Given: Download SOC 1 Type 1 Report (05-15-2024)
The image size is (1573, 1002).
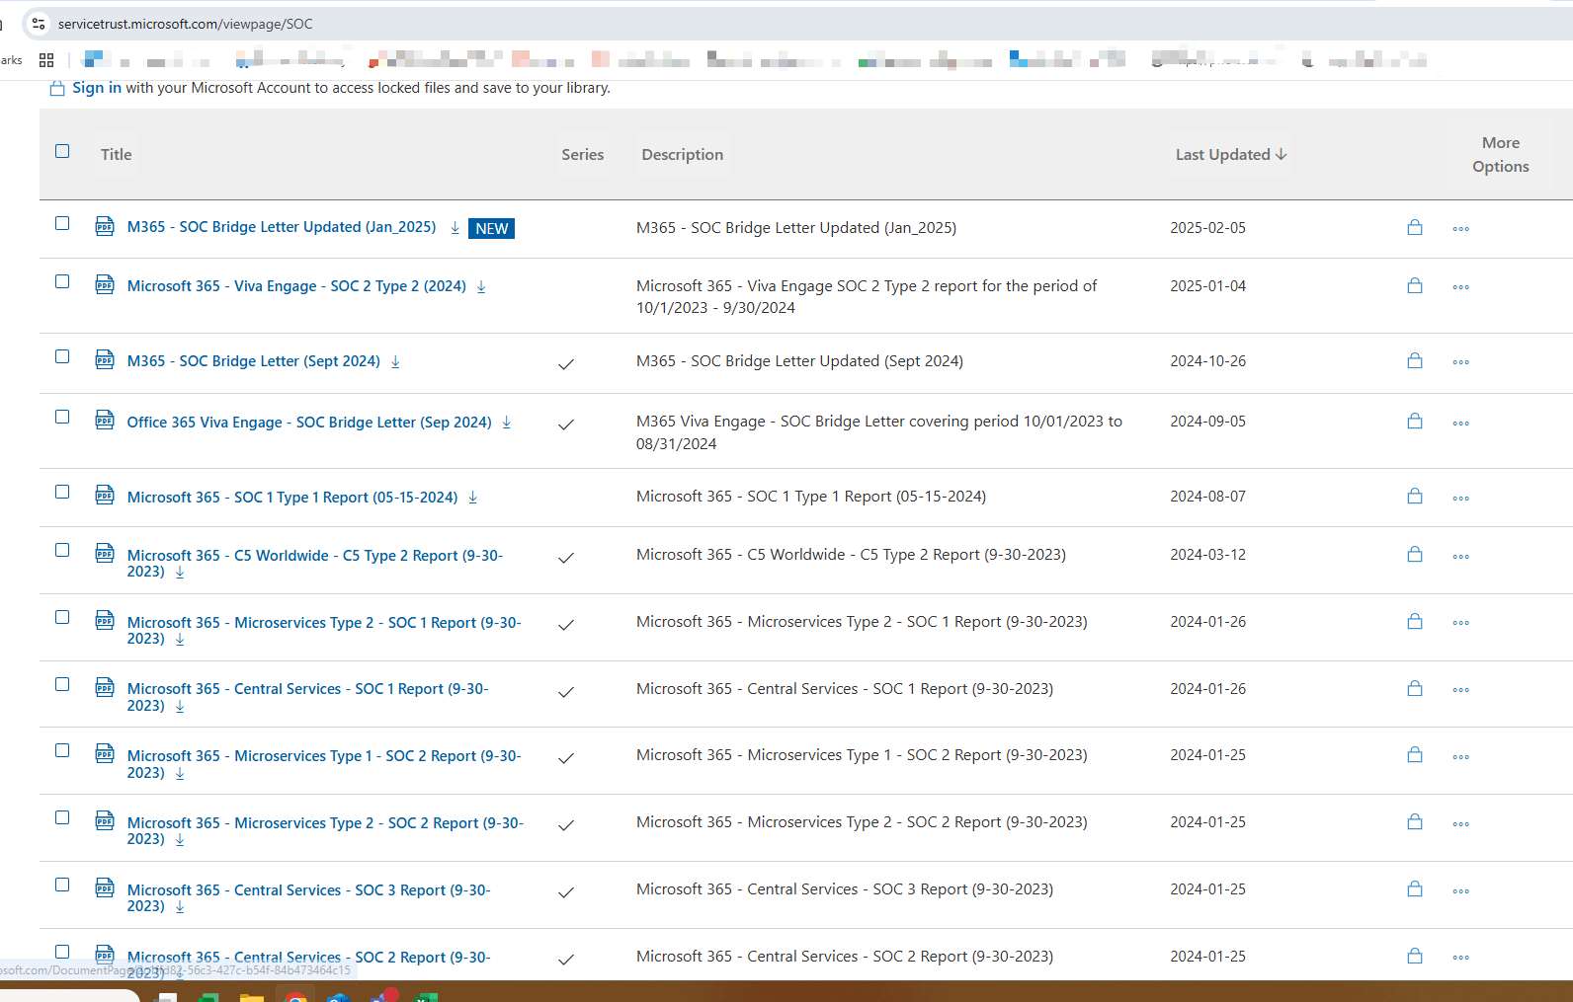Looking at the screenshot, I should [x=472, y=498].
